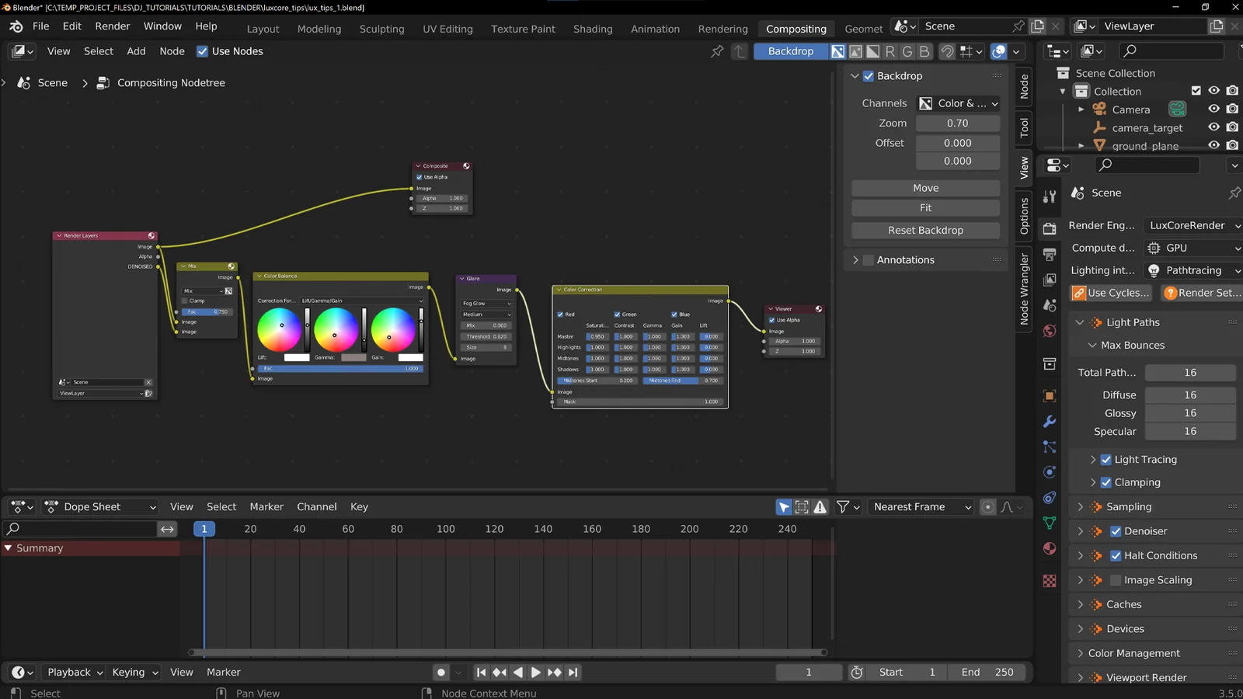The width and height of the screenshot is (1243, 699).
Task: Open the snapping magnet options
Action: [x=948, y=51]
